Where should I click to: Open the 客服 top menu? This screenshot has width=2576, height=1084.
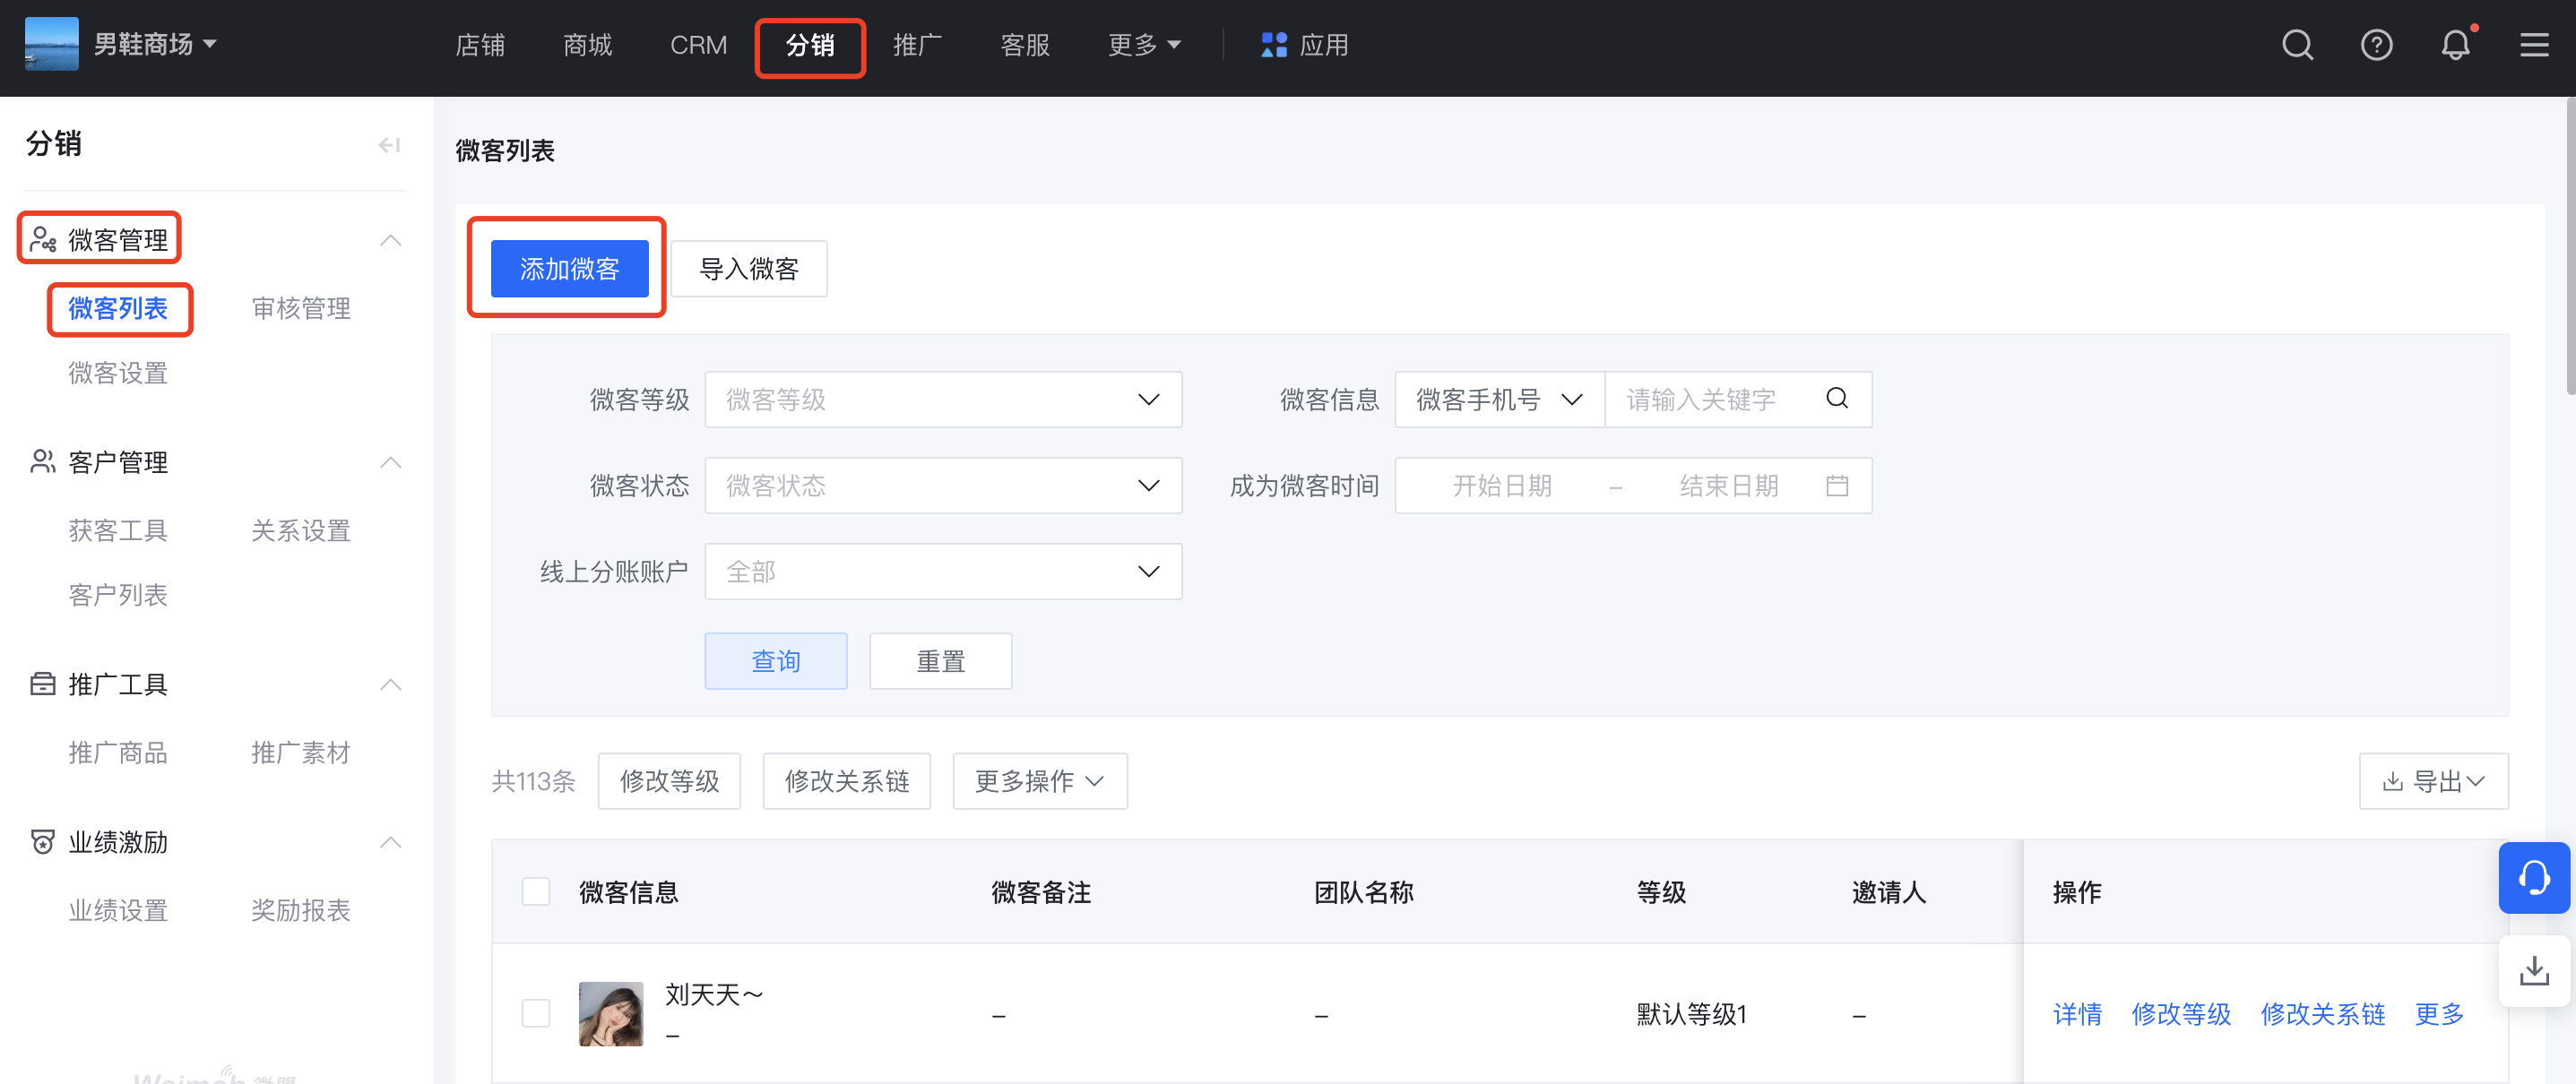(1025, 45)
